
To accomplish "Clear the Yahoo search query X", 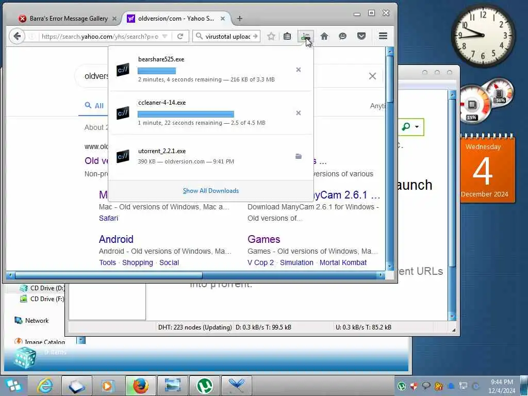I will 372,76.
